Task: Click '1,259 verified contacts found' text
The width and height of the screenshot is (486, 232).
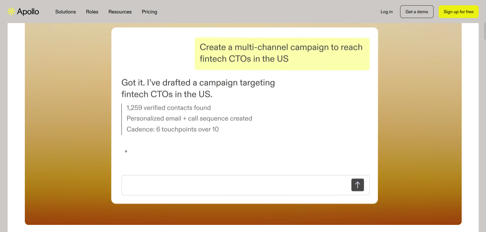Action: pyautogui.click(x=169, y=108)
